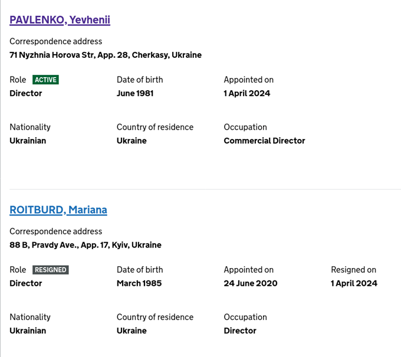
Task: Click Pavlenko's appointed date 1 April 2024
Action: tap(246, 93)
